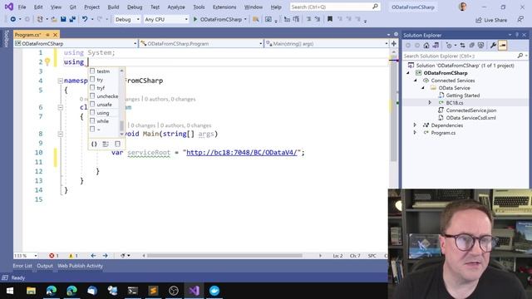Click the Open File folder icon
The height and width of the screenshot is (299, 532).
click(x=54, y=20)
